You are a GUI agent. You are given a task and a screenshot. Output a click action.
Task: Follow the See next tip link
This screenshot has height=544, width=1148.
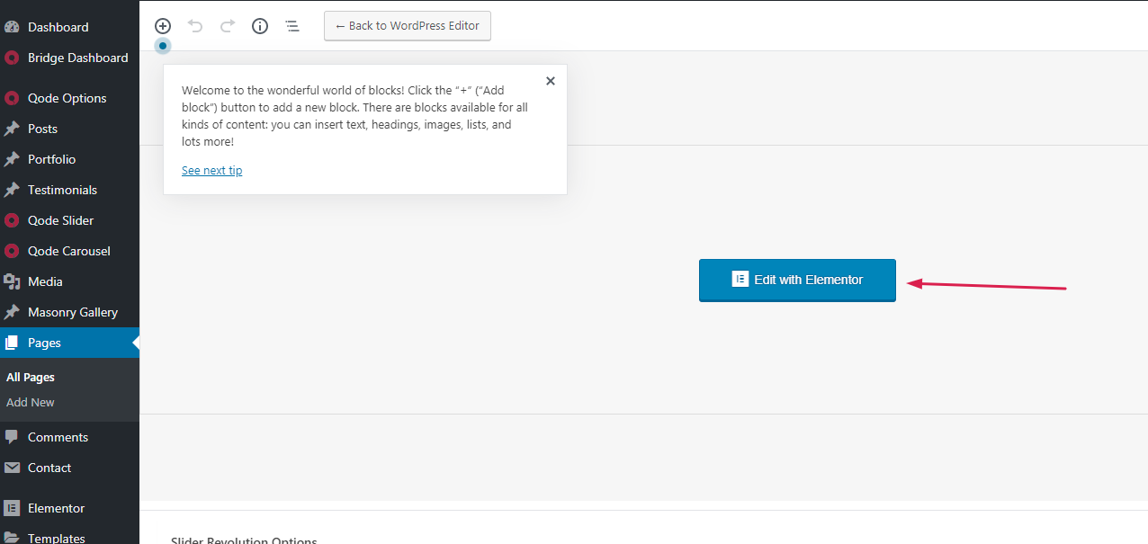211,171
